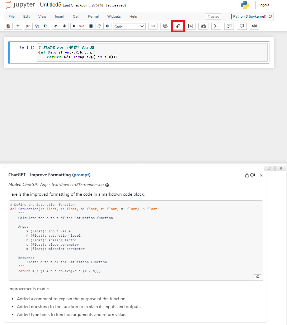Viewport: 287px width, 325px height.
Task: Open the Widgets menu
Action: tap(114, 17)
